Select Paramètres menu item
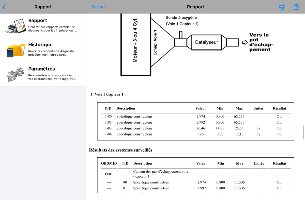This screenshot has width=305, height=200. tap(43, 74)
